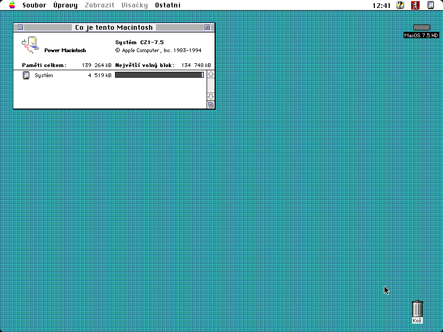Expand the application switcher menu
The image size is (443, 332).
(431, 5)
